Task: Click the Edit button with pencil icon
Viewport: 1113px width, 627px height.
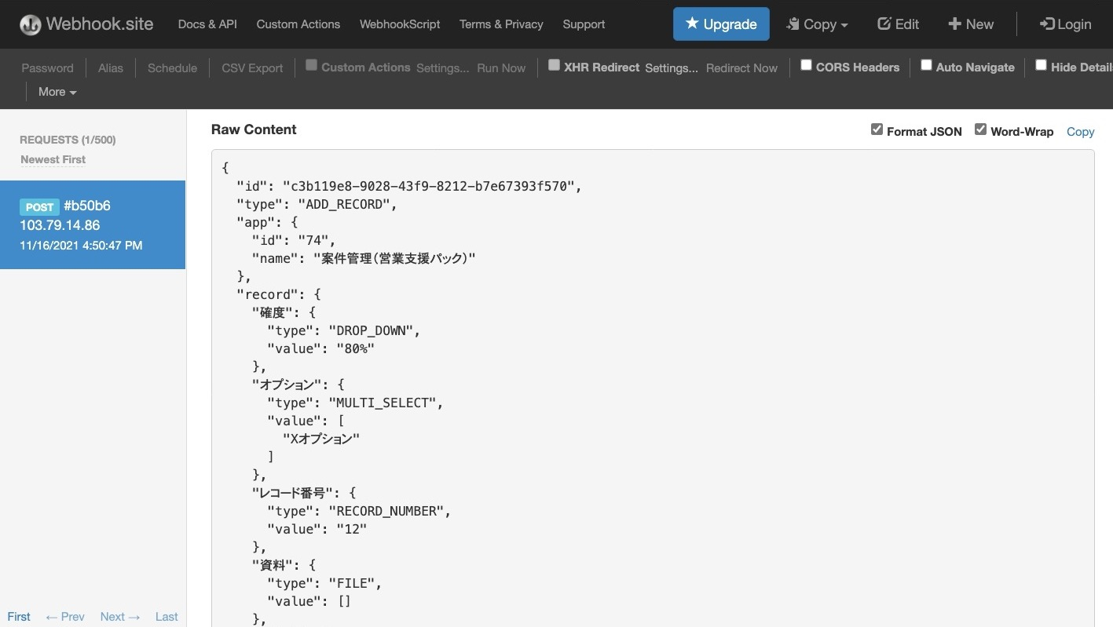Action: click(898, 24)
